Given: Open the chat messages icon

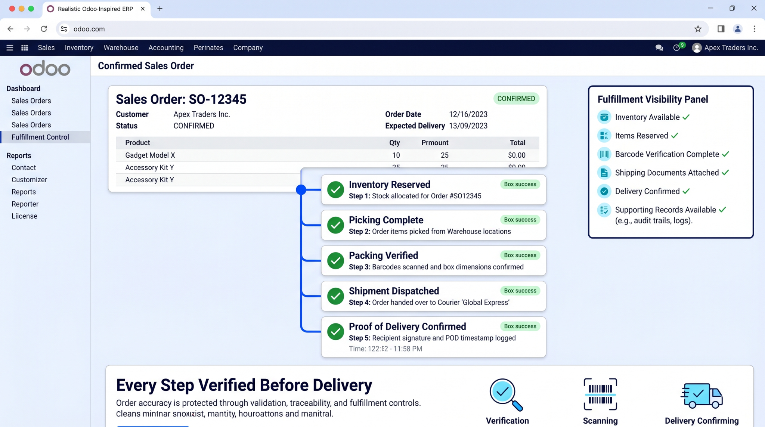Looking at the screenshot, I should [x=659, y=48].
